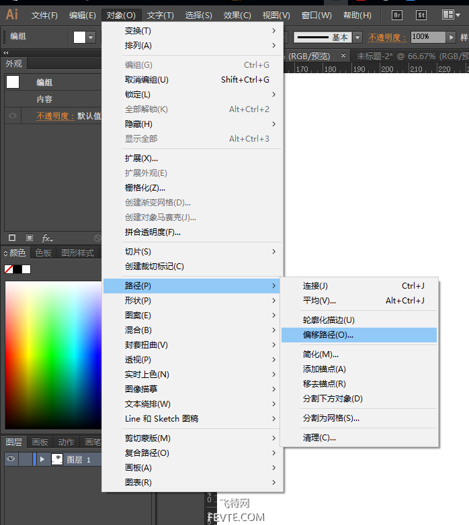Choose 清理(C)... menu item
The height and width of the screenshot is (525, 469).
point(359,438)
